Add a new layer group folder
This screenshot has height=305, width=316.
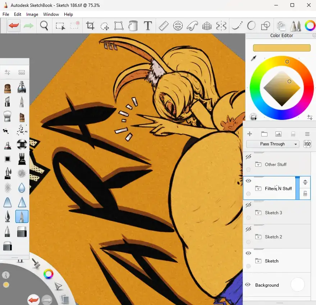point(264,134)
